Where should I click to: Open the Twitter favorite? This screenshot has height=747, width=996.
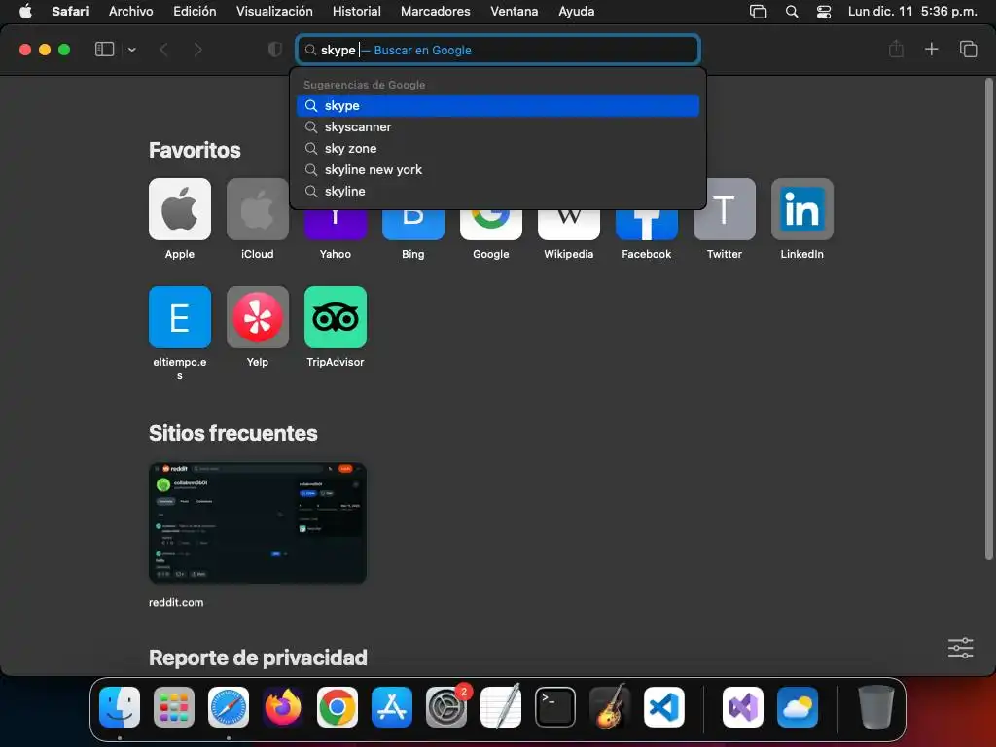coord(724,209)
